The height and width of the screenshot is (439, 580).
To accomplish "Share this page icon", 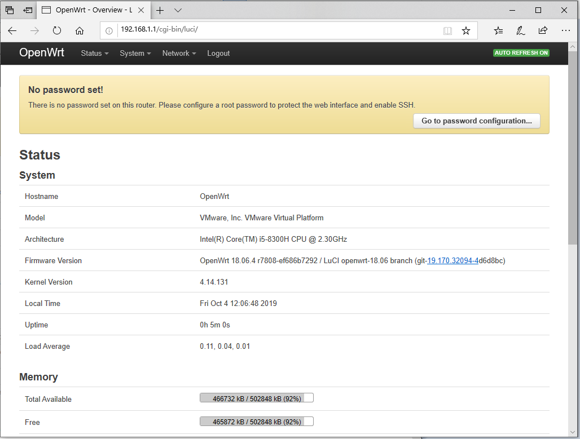I will click(x=543, y=30).
